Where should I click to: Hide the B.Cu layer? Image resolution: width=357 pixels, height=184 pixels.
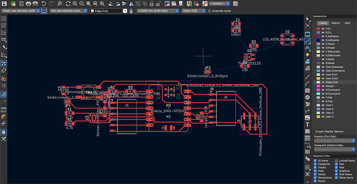pos(323,33)
